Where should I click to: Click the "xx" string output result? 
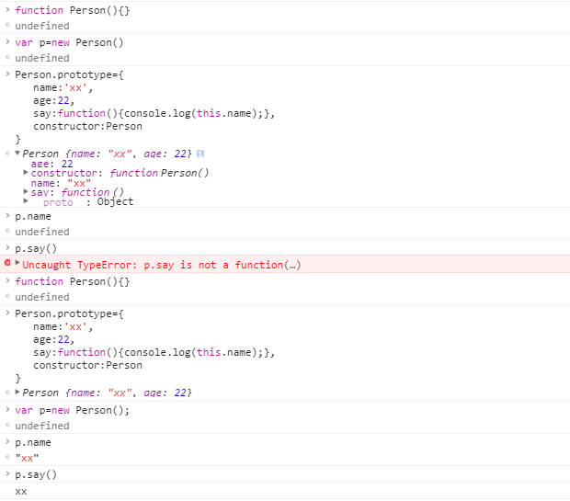tap(28, 458)
